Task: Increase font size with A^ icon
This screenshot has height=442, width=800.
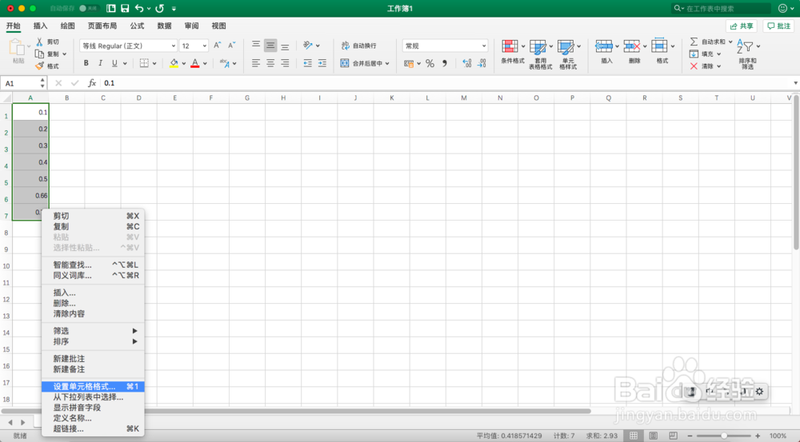Action: (x=218, y=46)
